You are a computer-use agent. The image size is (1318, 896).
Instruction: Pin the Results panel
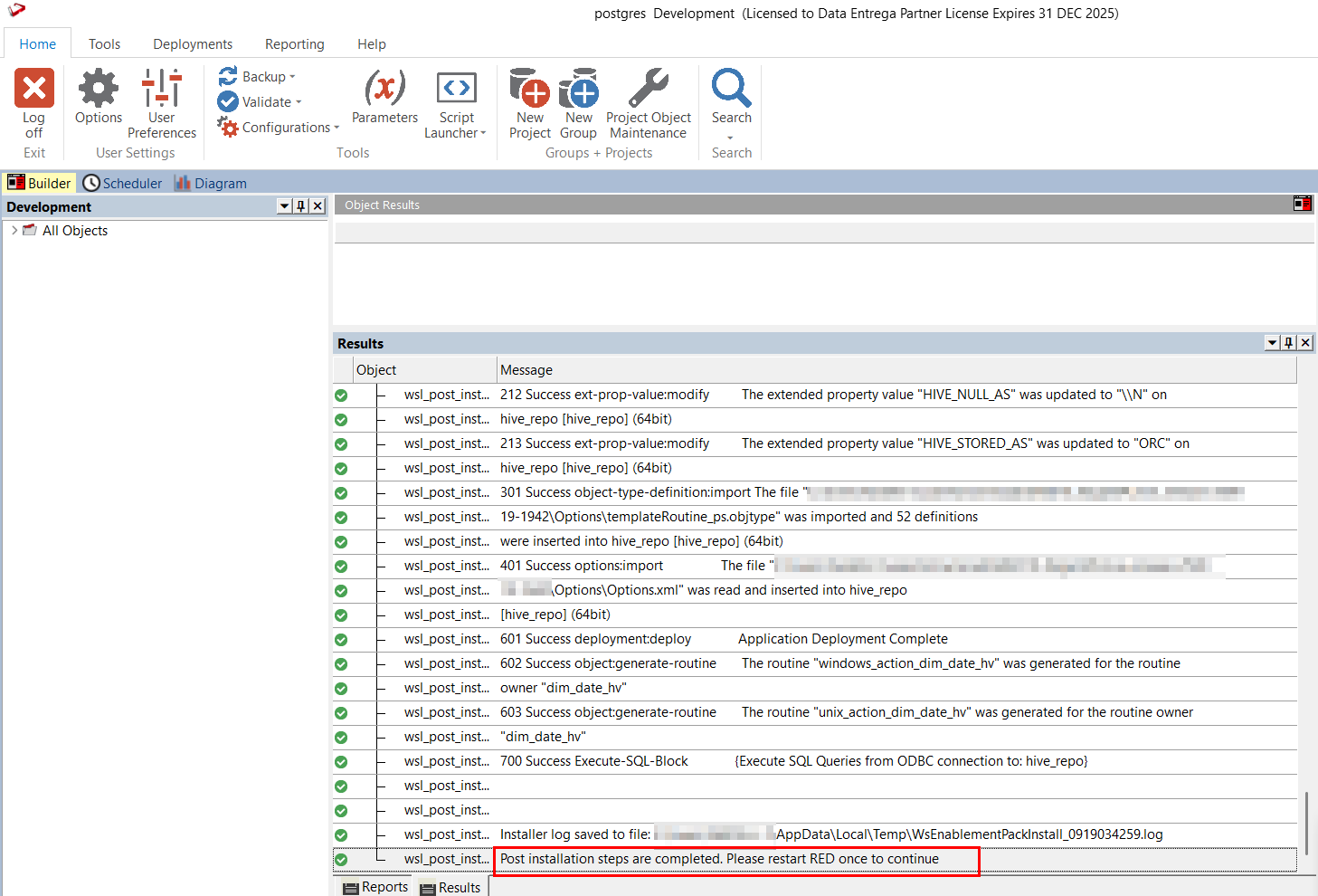[1289, 343]
